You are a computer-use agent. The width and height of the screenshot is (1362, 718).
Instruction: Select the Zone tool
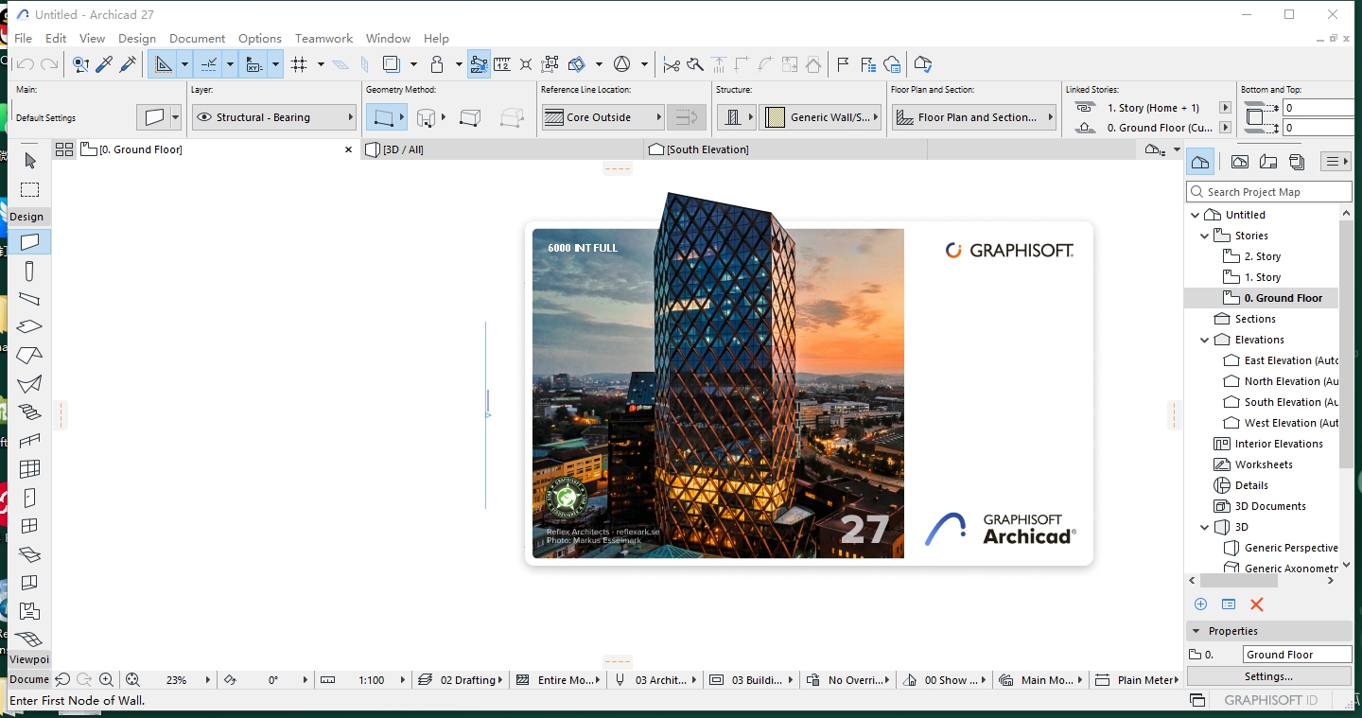coord(29,611)
